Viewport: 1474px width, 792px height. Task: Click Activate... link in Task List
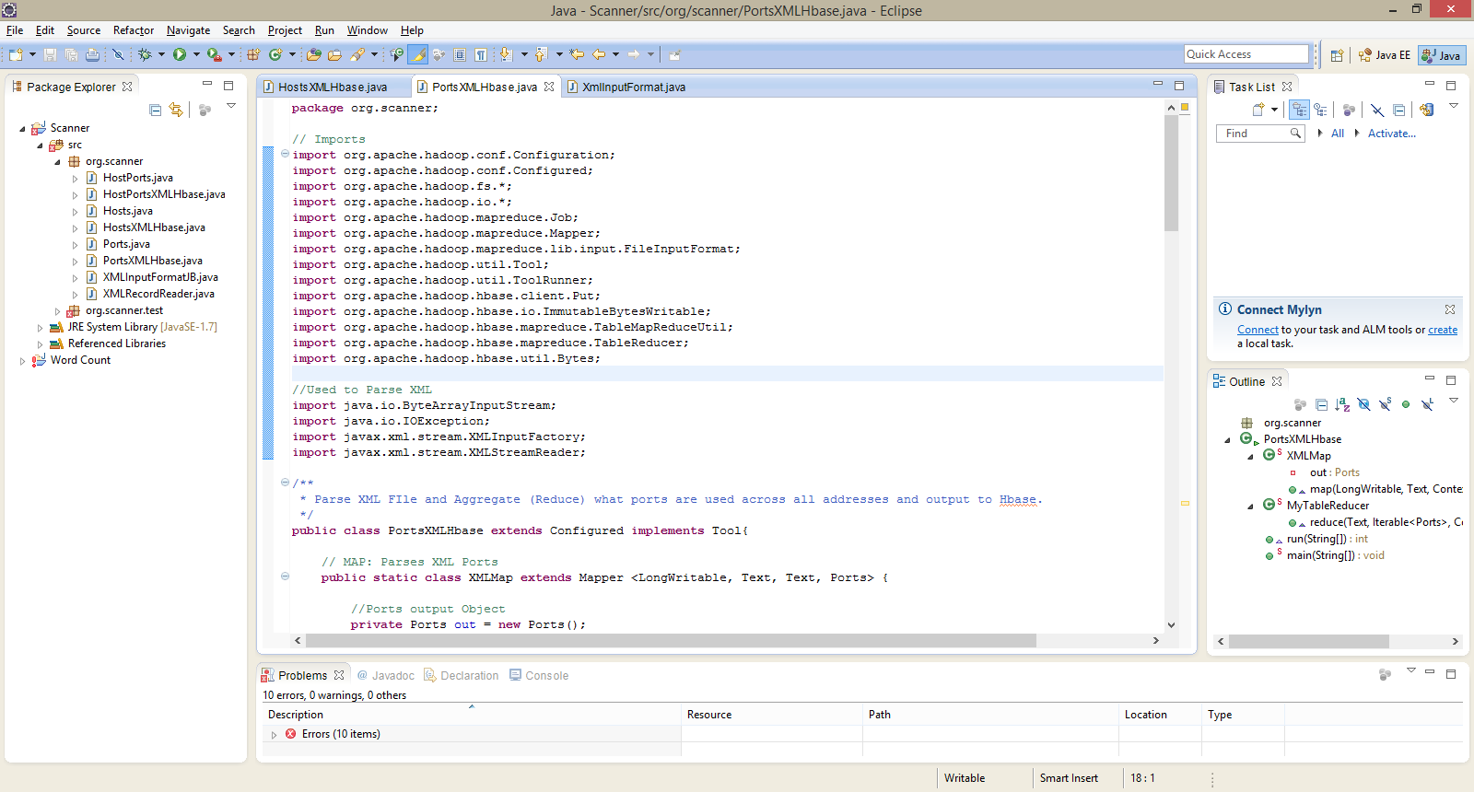coord(1391,134)
